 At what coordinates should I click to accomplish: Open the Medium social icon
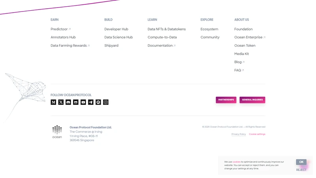tap(53, 102)
